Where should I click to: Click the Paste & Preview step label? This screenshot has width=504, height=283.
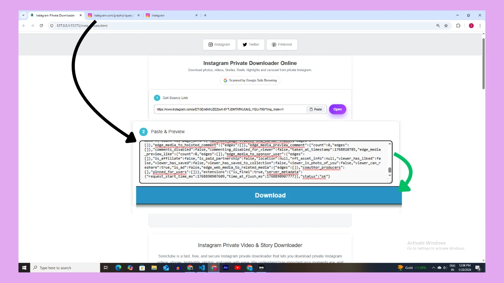click(x=168, y=132)
